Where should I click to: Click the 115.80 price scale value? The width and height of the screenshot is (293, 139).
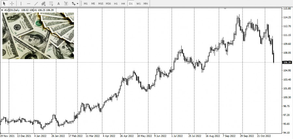(x=287, y=8)
